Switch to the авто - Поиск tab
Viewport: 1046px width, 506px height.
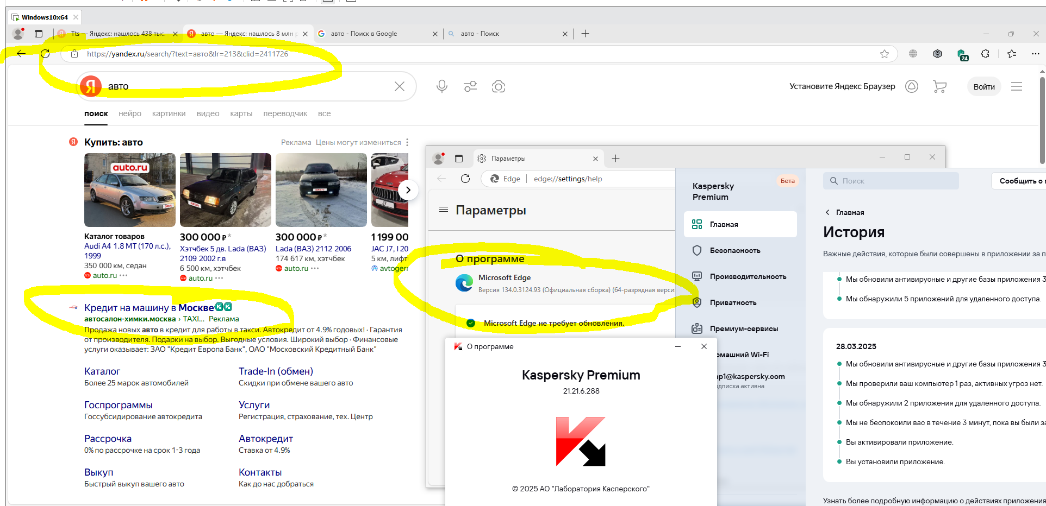pyautogui.click(x=507, y=34)
